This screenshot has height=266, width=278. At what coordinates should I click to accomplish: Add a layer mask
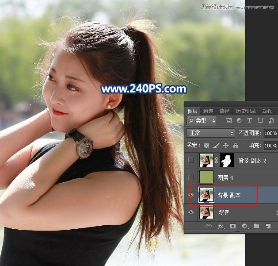click(232, 226)
